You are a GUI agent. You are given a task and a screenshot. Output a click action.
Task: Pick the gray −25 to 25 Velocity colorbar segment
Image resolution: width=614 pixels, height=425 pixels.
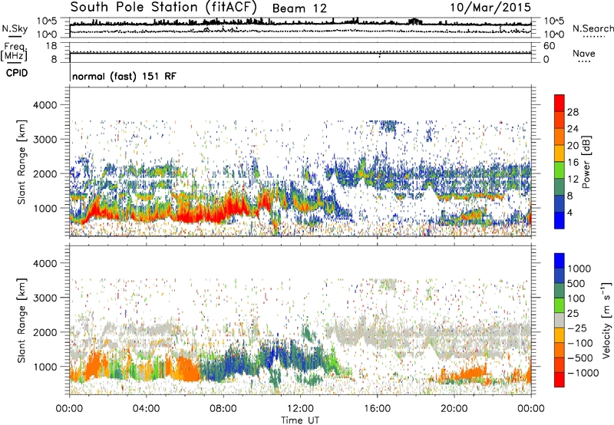[560, 321]
